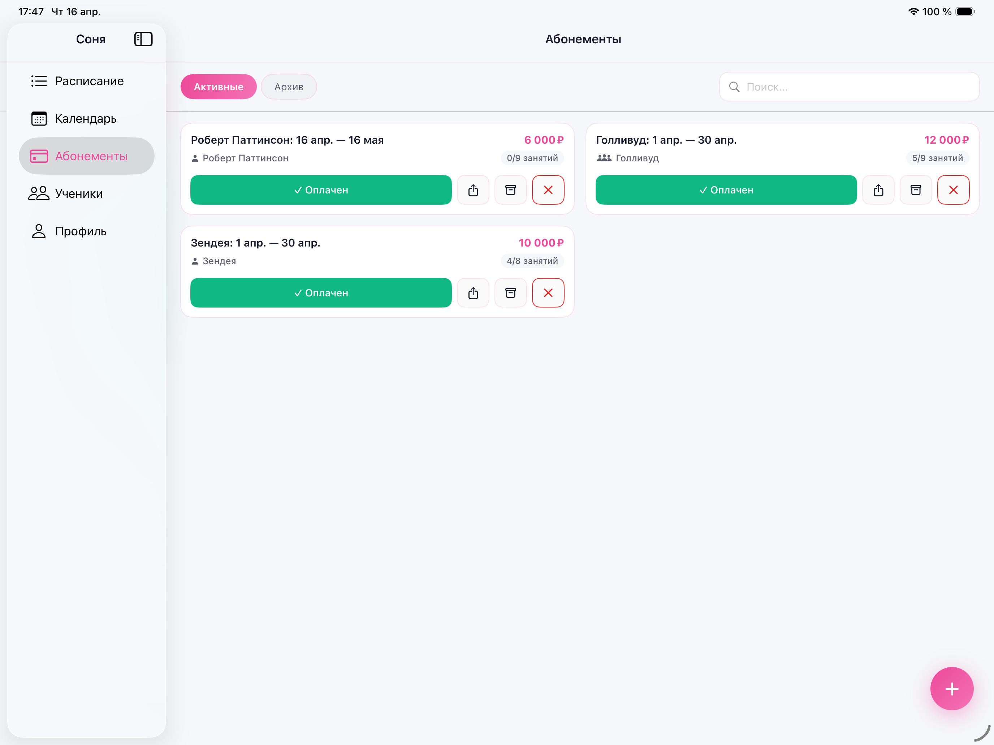Remove the Зендея subscription via red X

[548, 293]
